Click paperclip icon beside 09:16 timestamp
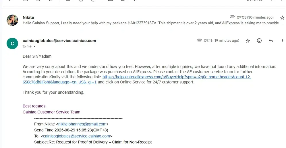Screen dimensions: 286x148 coord(199,41)
